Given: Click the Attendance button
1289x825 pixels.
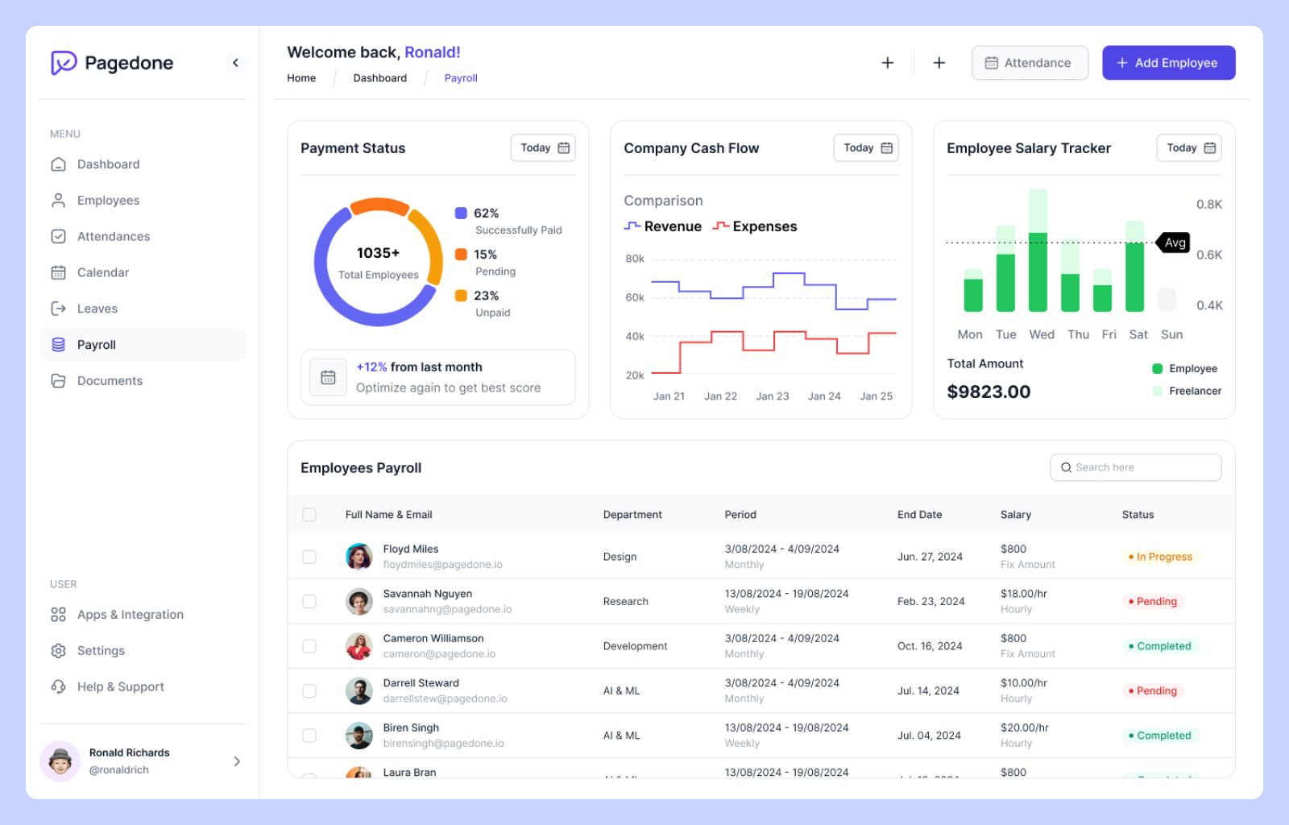Looking at the screenshot, I should 1030,63.
